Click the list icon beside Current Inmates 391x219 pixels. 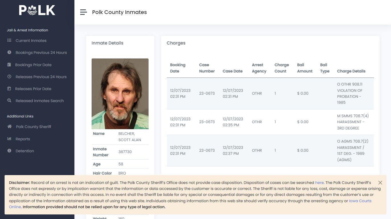point(9,40)
